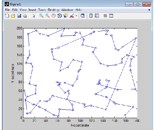Image resolution: width=154 pixels, height=130 pixels.
Task: Click the x-axis tick label 40
Action: click(46, 121)
